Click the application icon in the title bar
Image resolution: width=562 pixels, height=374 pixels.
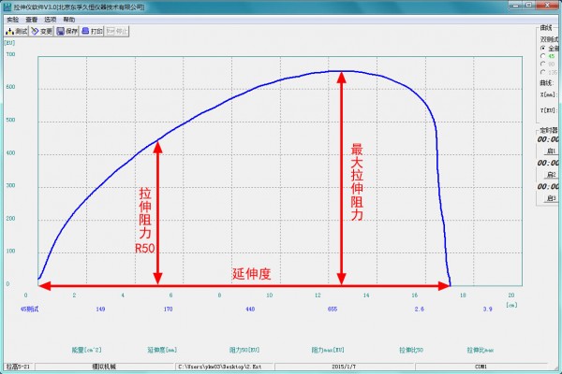pyautogui.click(x=7, y=6)
